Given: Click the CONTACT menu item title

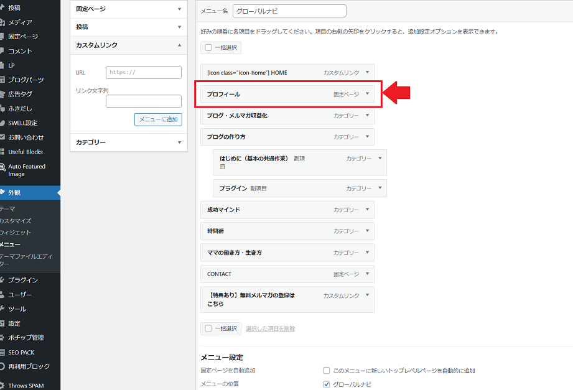Looking at the screenshot, I should point(219,274).
